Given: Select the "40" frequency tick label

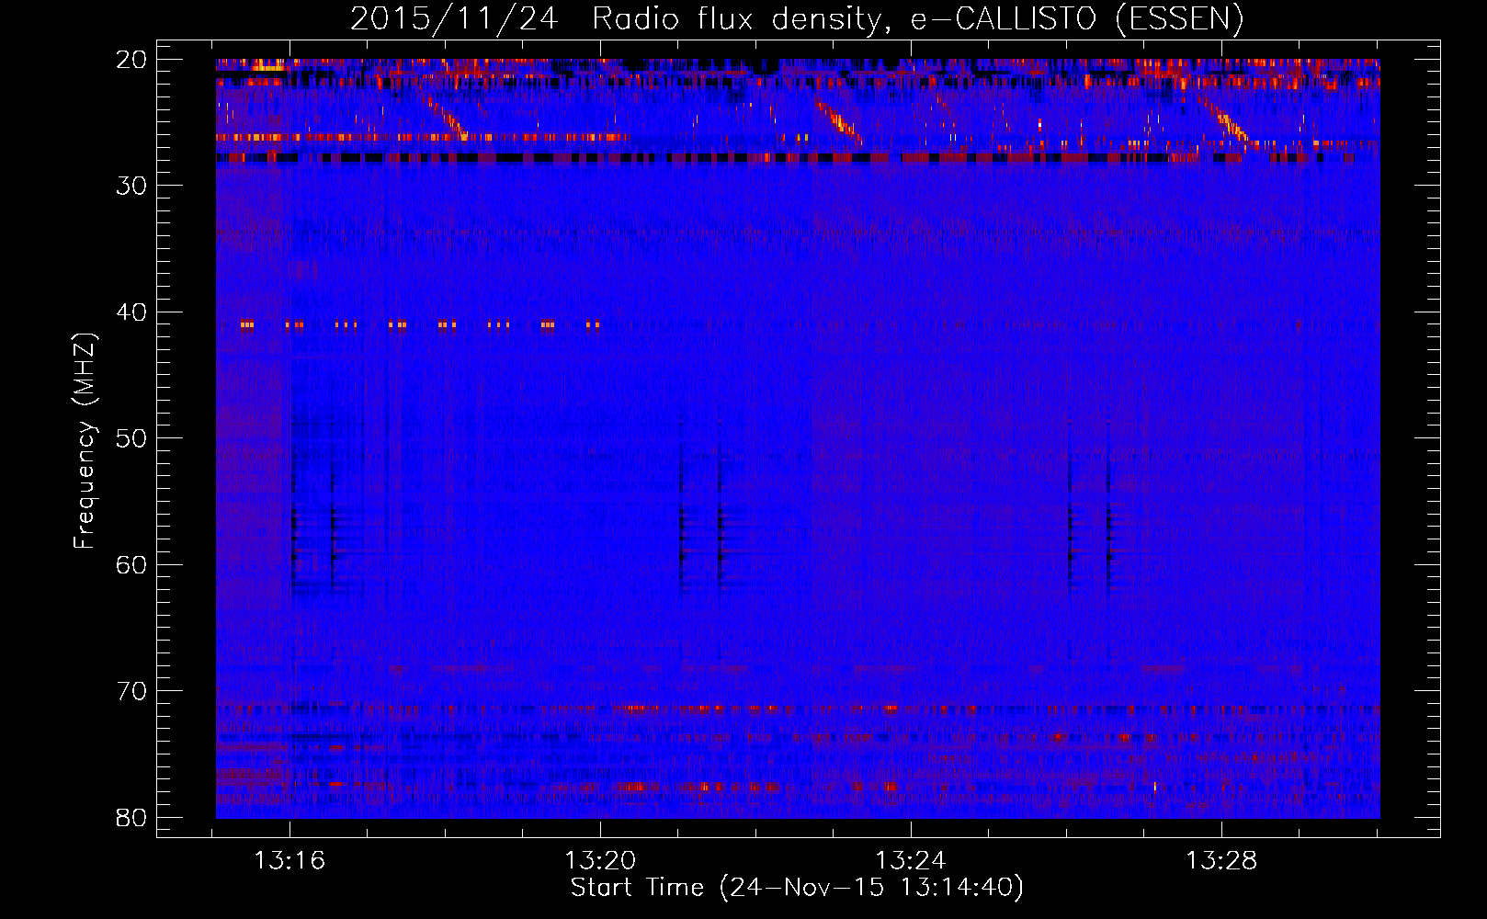Looking at the screenshot, I should pos(132,312).
